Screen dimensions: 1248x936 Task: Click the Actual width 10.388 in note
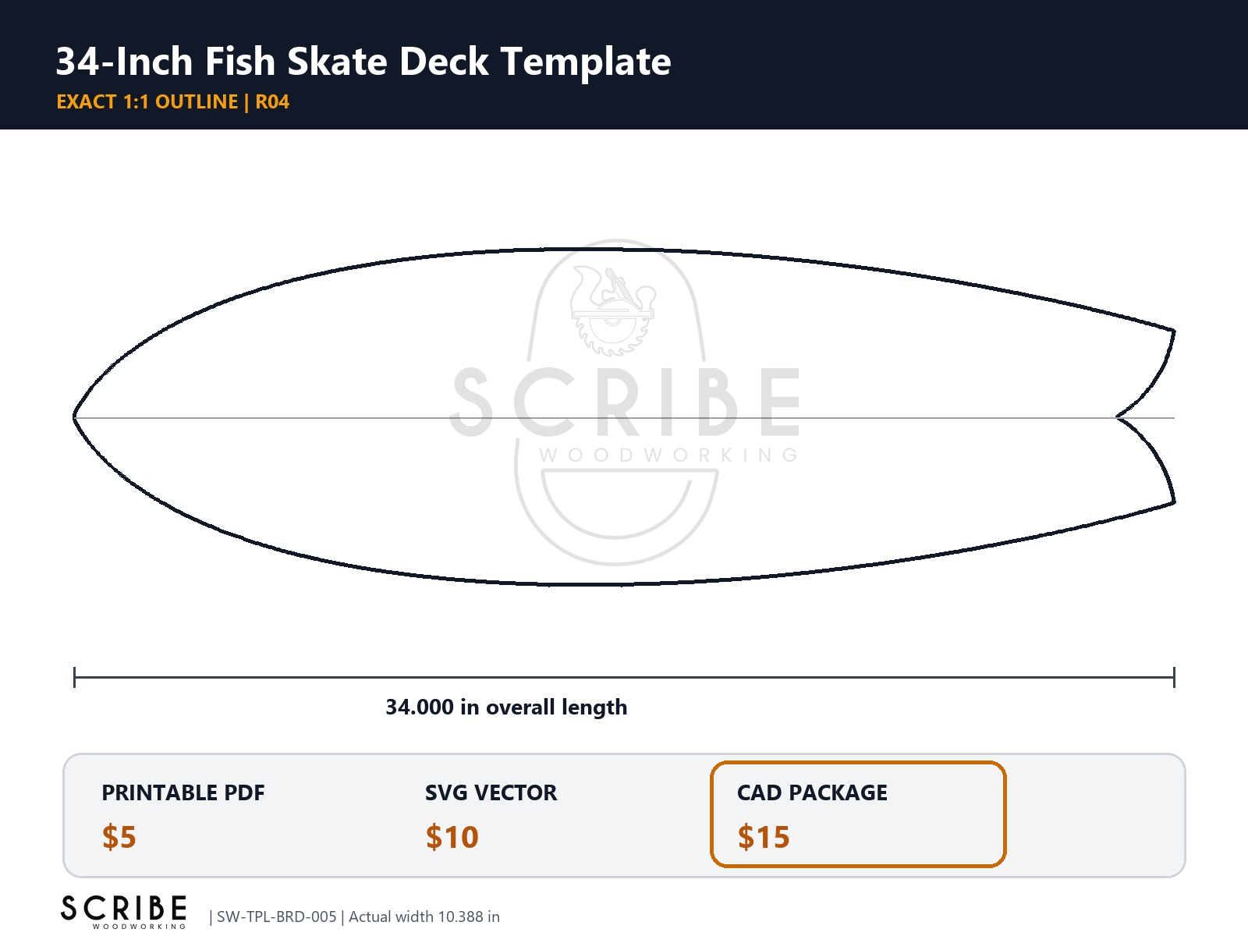(x=424, y=916)
